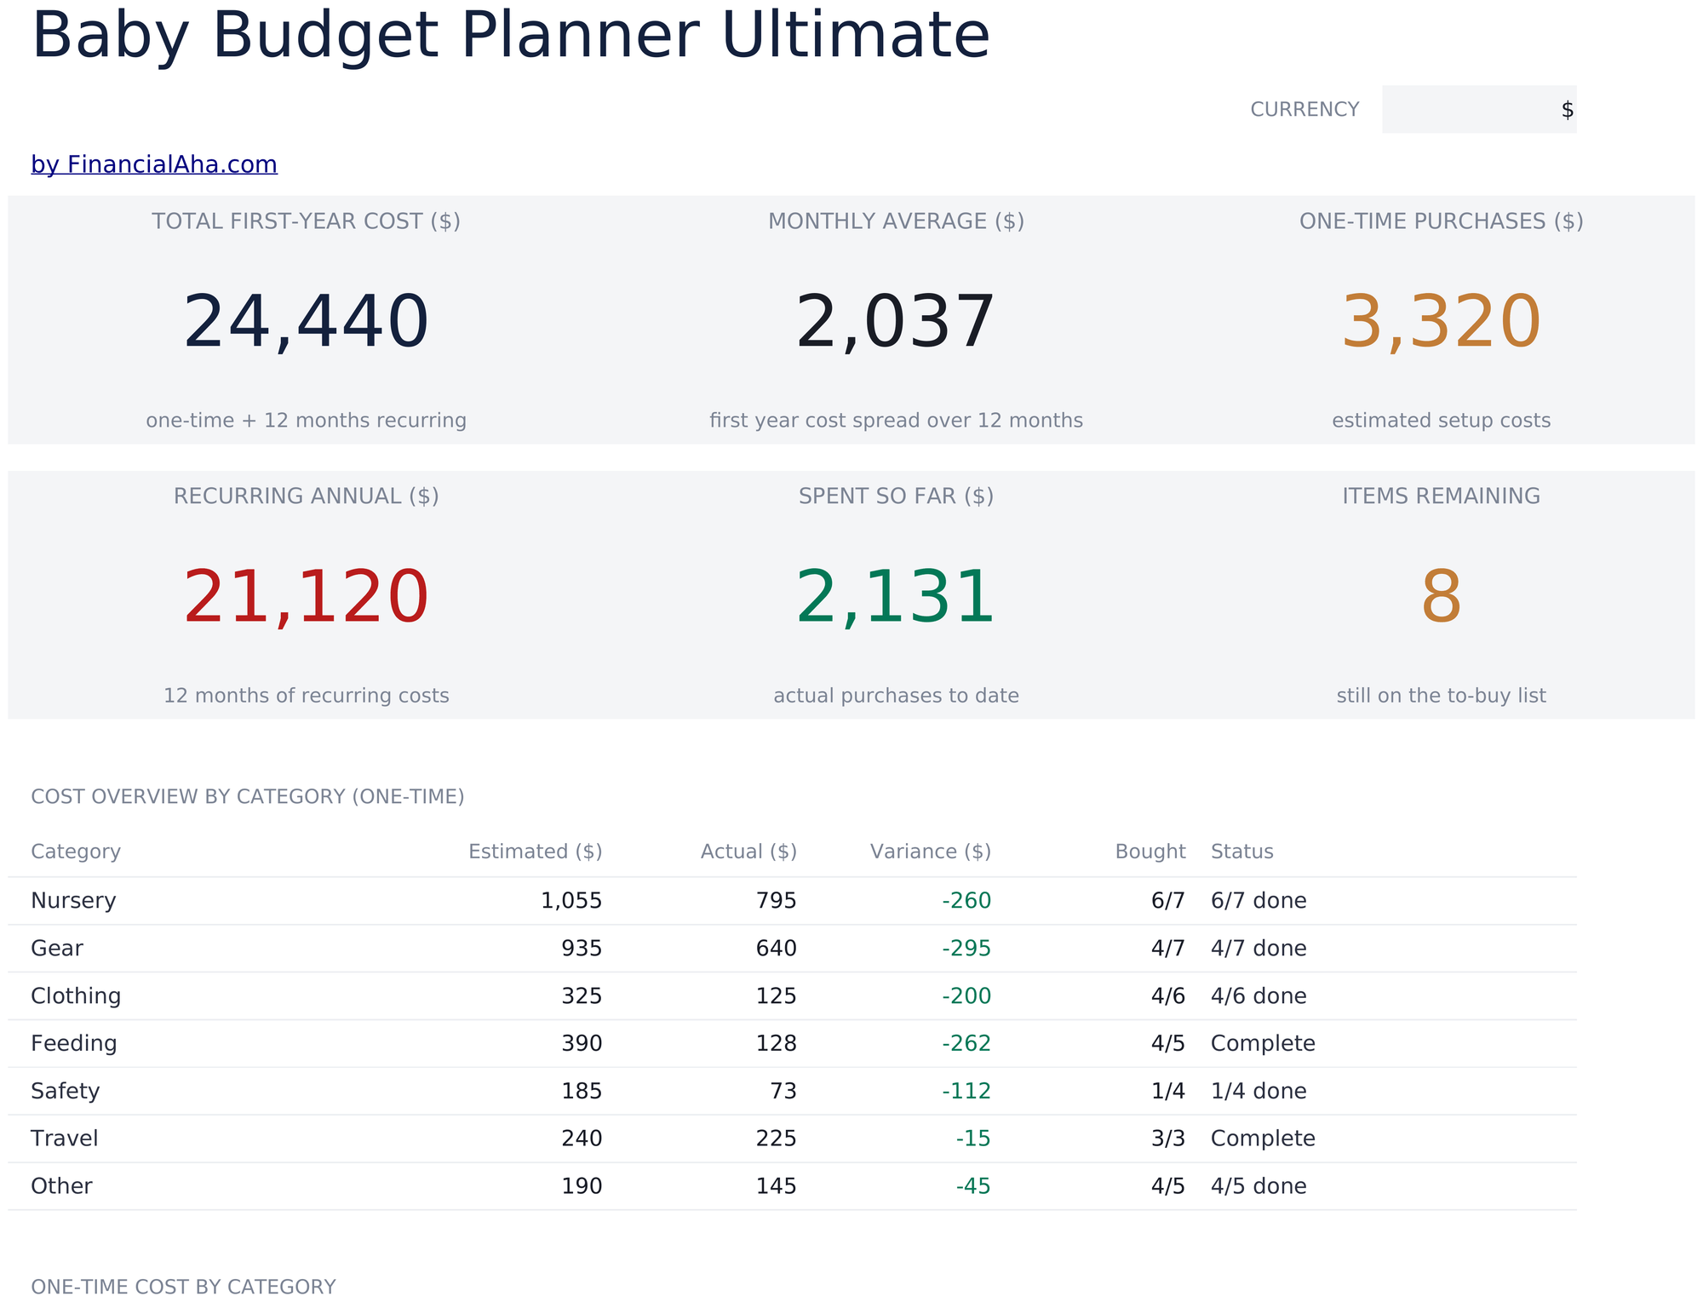Click the Travel status Complete cell
The image size is (1703, 1302).
[x=1263, y=1139]
